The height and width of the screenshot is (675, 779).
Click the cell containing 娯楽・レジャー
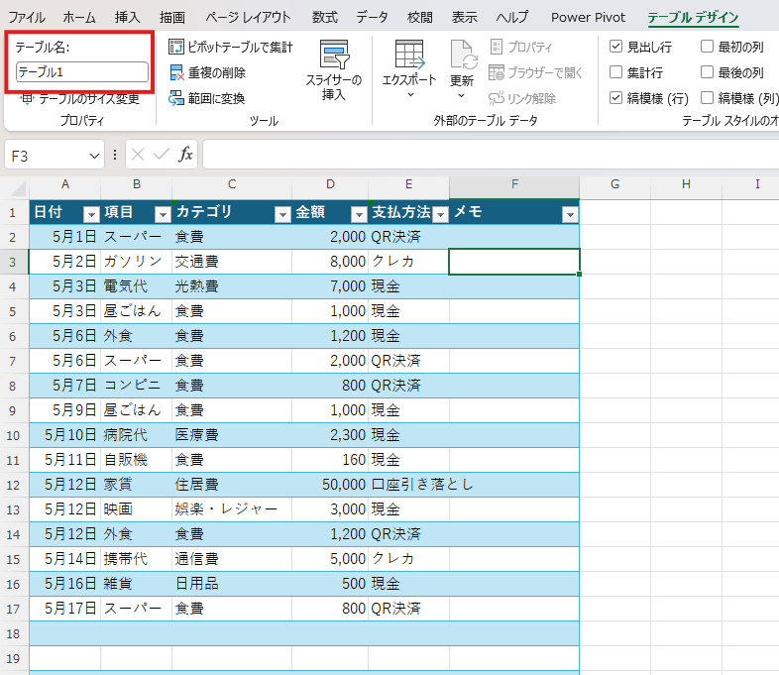tap(232, 509)
